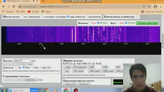This screenshot has width=164, height=92.
Task: Open Chrome icon in the taskbar
Action: (x=46, y=90)
